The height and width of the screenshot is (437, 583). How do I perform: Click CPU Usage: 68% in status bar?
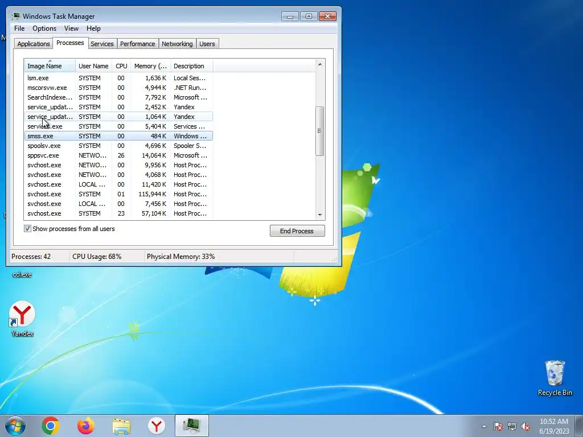(x=97, y=257)
